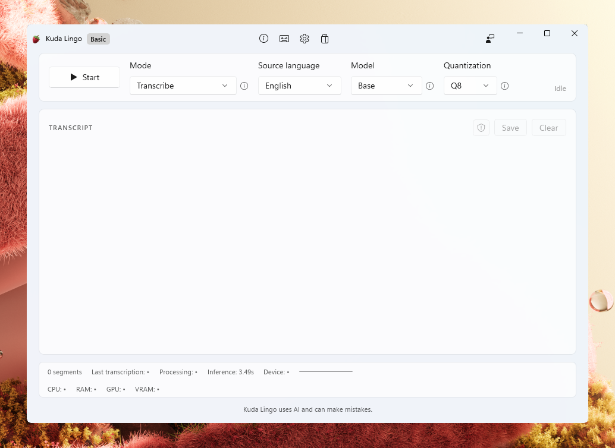Viewport: 615px width, 448px height.
Task: Start transcription with the Start button
Action: (x=84, y=77)
